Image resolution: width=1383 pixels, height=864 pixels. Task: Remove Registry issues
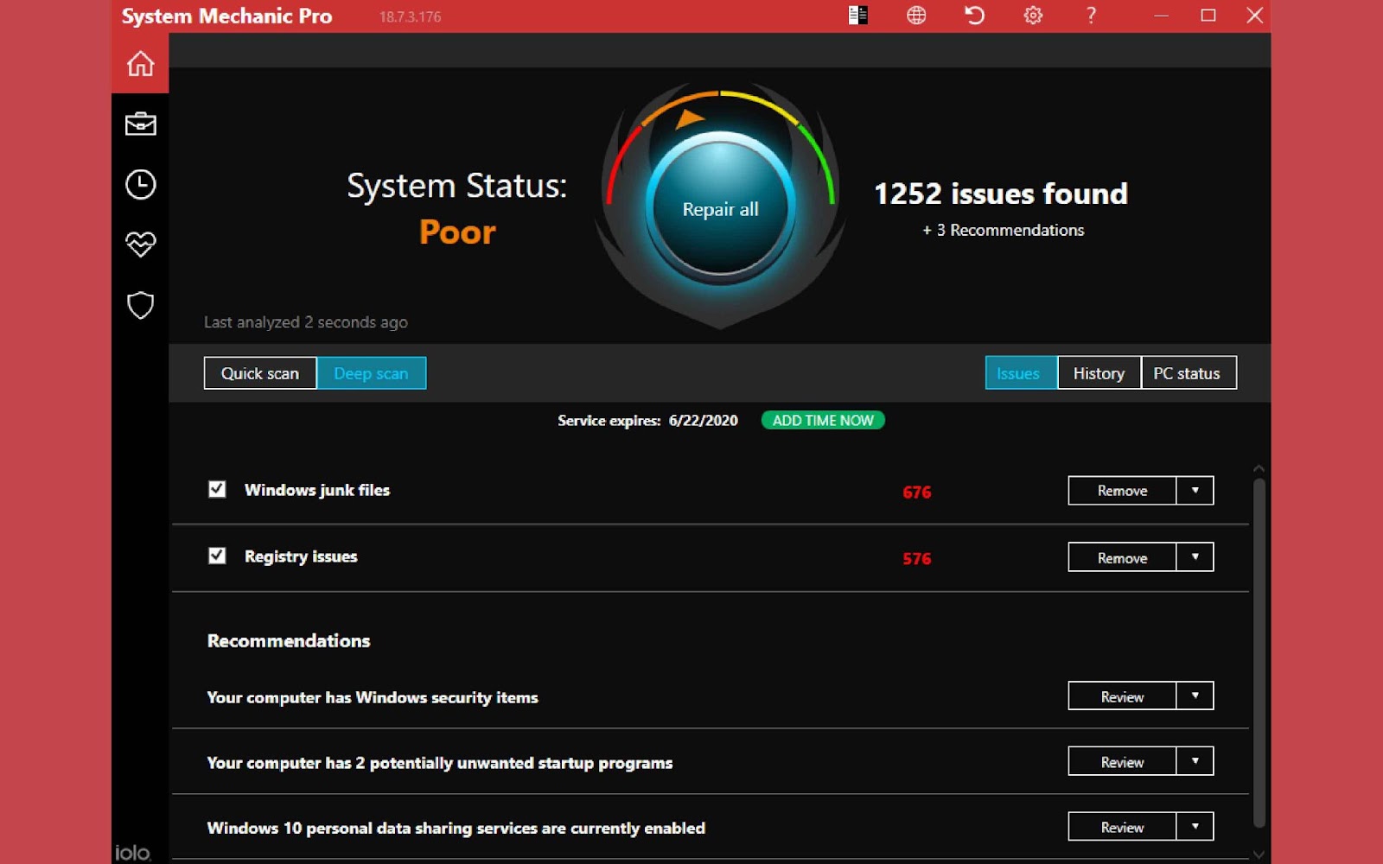[x=1122, y=557]
